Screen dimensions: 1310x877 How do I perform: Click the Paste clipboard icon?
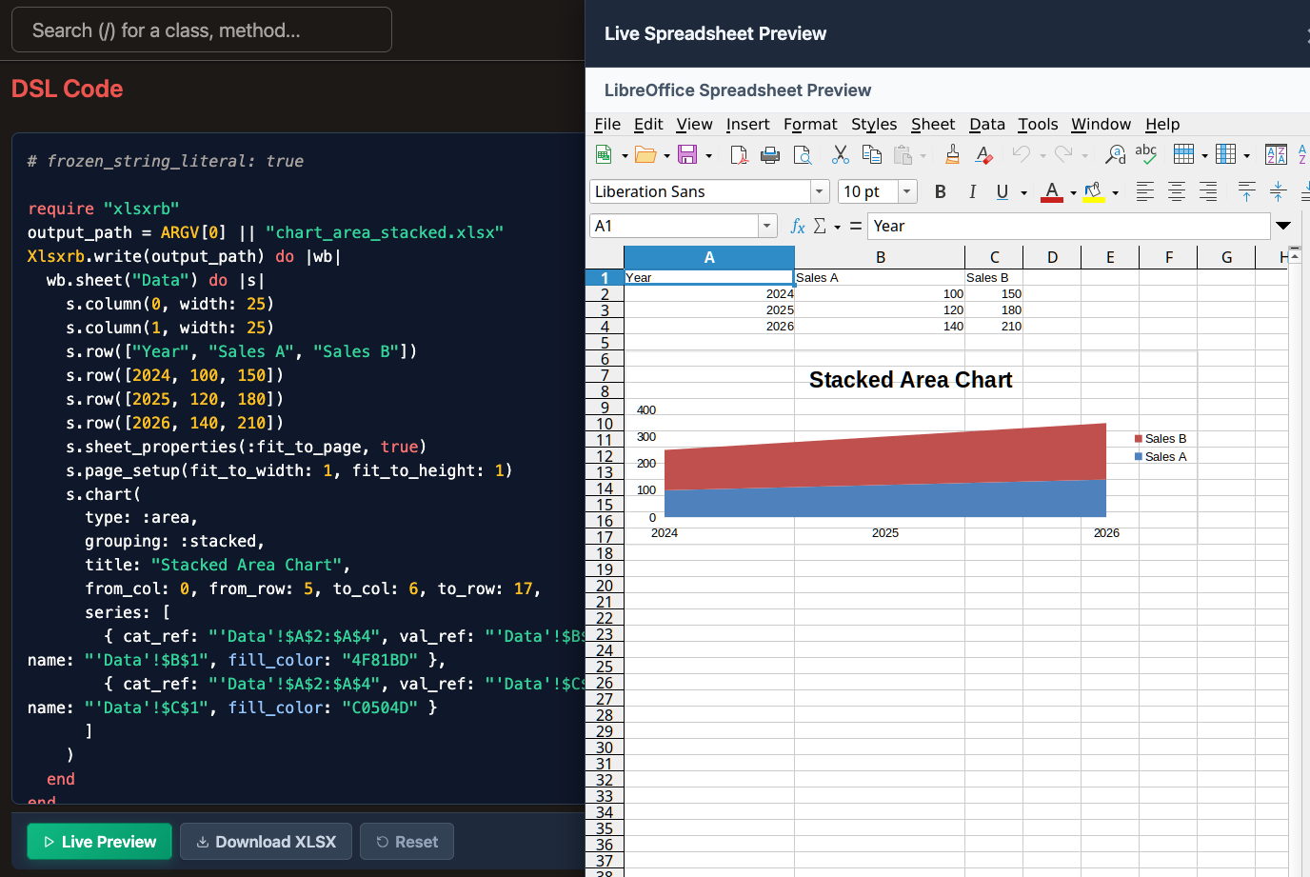(x=903, y=154)
